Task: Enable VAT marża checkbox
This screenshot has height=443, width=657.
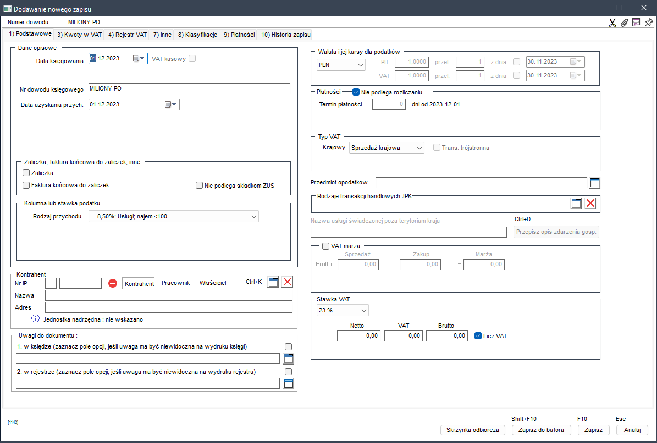Action: [x=325, y=246]
